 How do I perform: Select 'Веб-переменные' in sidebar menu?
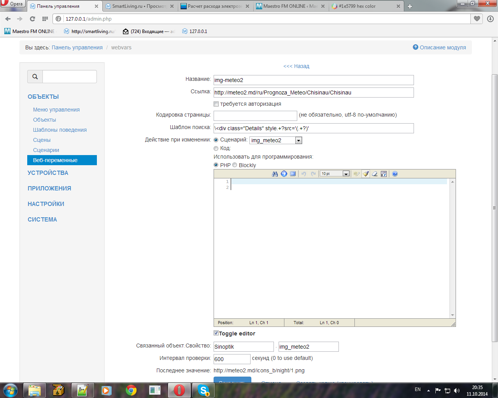point(62,160)
